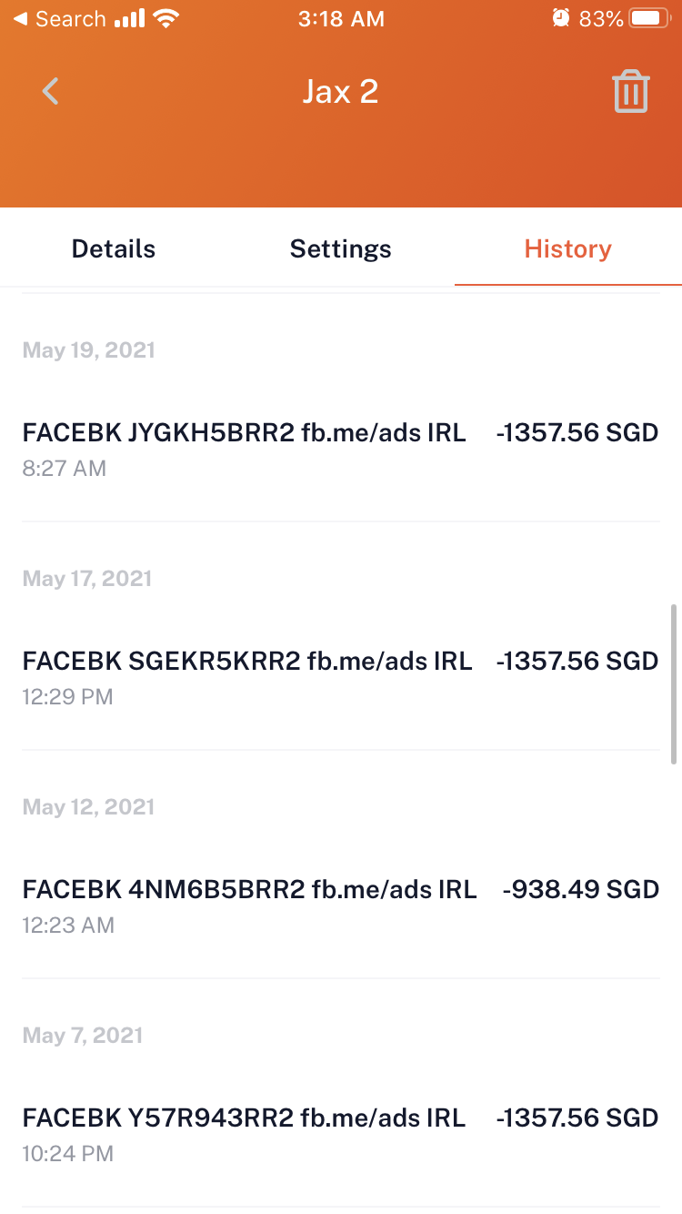Tap the back chevron arrow

point(51,91)
